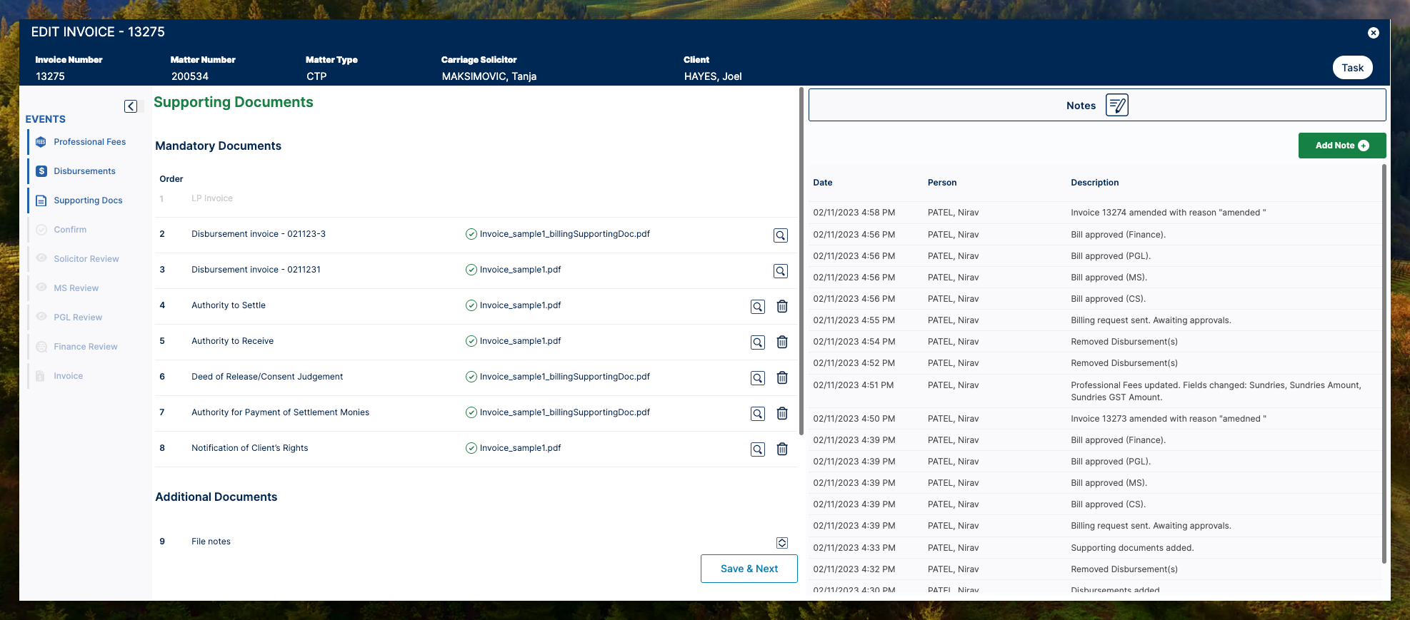Select the note 'Invoice 13274 amended with reason'
This screenshot has height=620, width=1410.
point(1095,213)
